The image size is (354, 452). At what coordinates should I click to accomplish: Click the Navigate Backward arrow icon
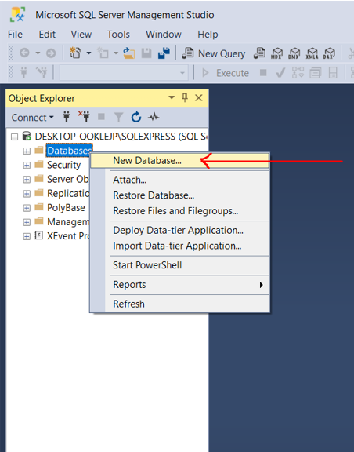24,53
